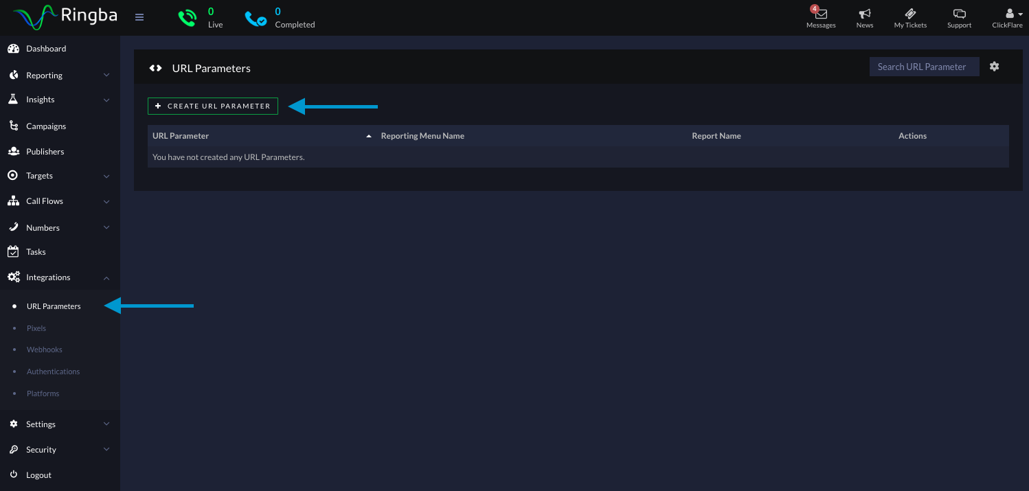1029x491 pixels.
Task: Expand the Numbers menu chevron
Action: point(106,227)
